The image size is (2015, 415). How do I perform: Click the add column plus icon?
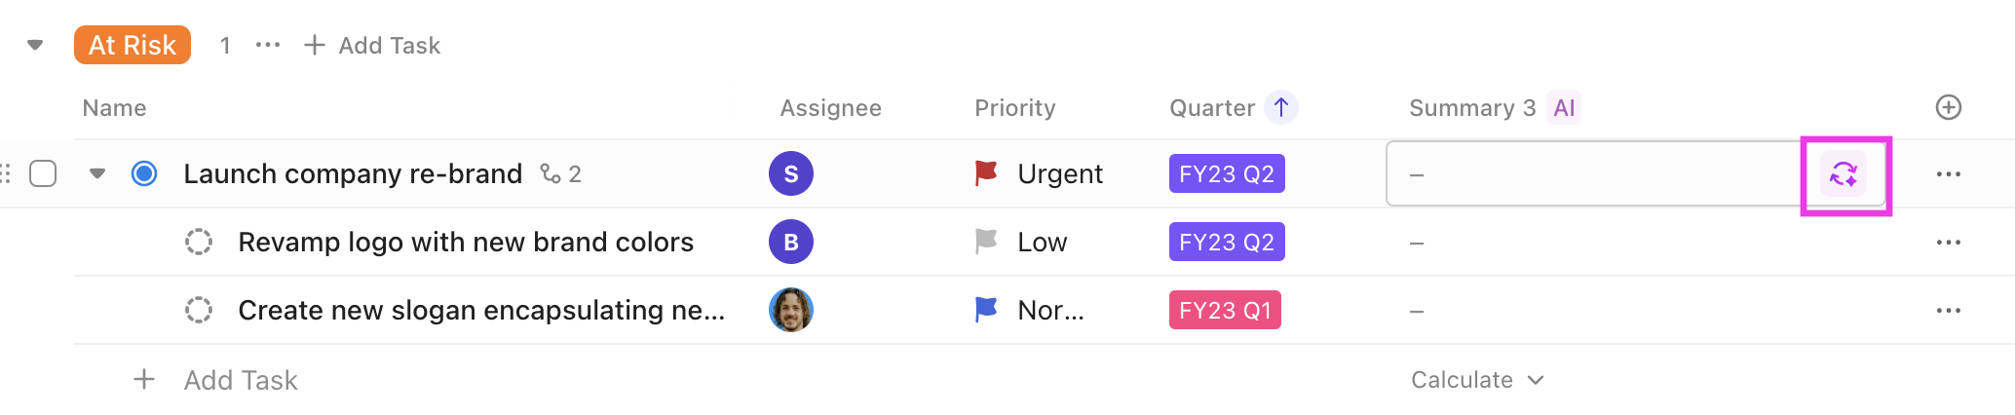tap(1948, 107)
